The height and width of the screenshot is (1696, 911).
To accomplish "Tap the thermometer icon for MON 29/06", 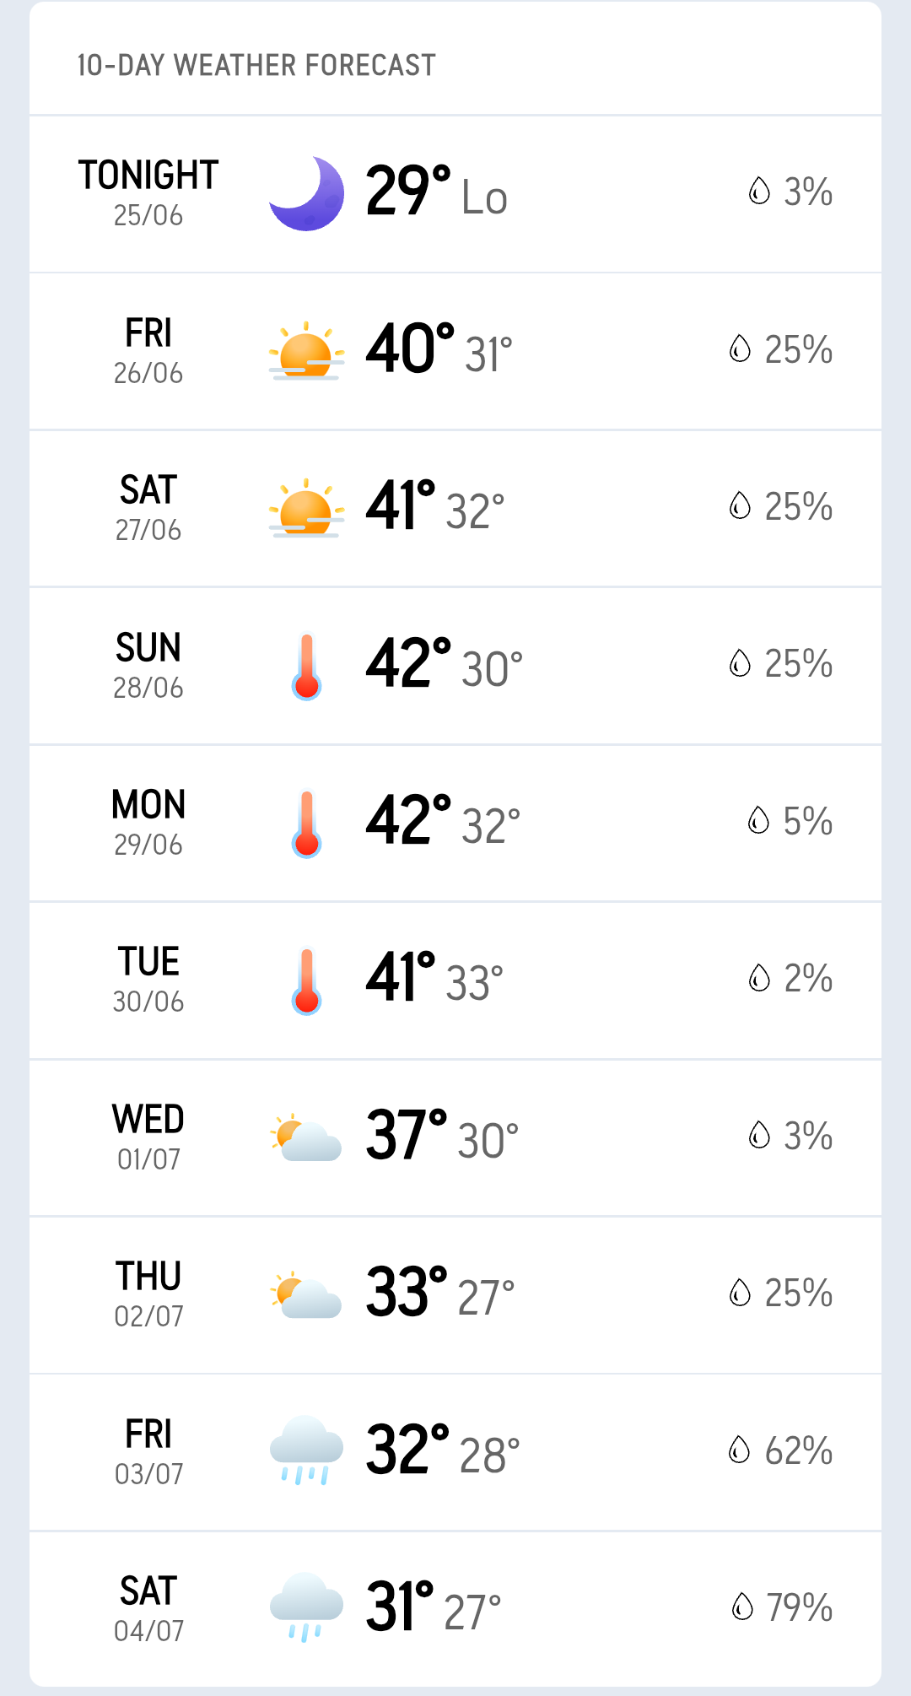I will pos(306,824).
